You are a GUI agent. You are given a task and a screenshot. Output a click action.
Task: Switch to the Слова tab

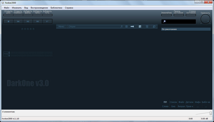point(165,106)
